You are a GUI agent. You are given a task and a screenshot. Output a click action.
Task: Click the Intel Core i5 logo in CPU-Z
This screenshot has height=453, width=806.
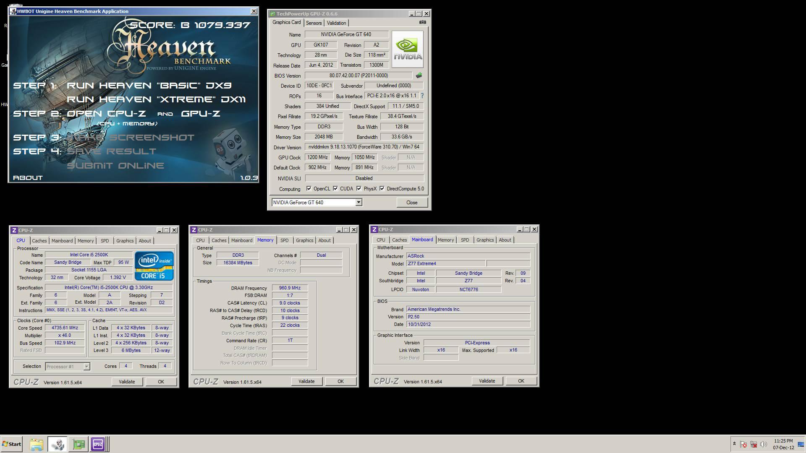(x=154, y=266)
